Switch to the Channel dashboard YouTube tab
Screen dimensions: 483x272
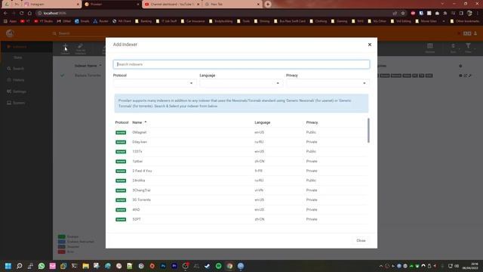click(x=172, y=5)
